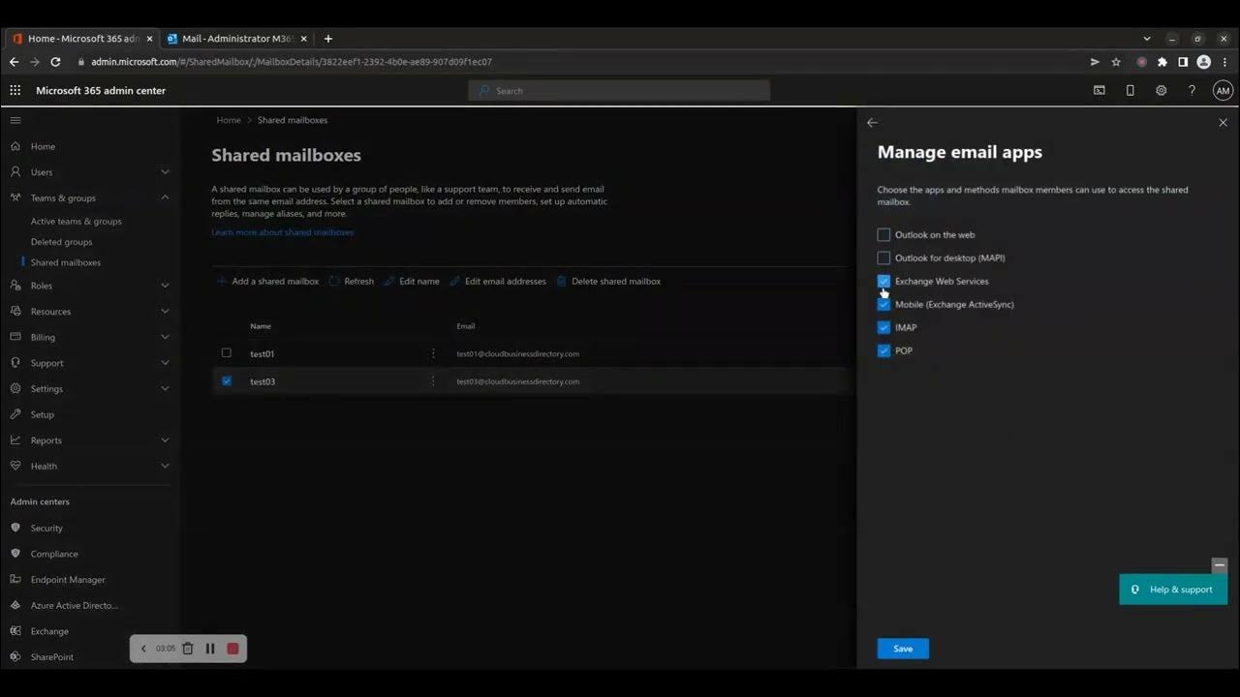Expand the Health chevron
This screenshot has height=697, width=1240.
tap(165, 466)
